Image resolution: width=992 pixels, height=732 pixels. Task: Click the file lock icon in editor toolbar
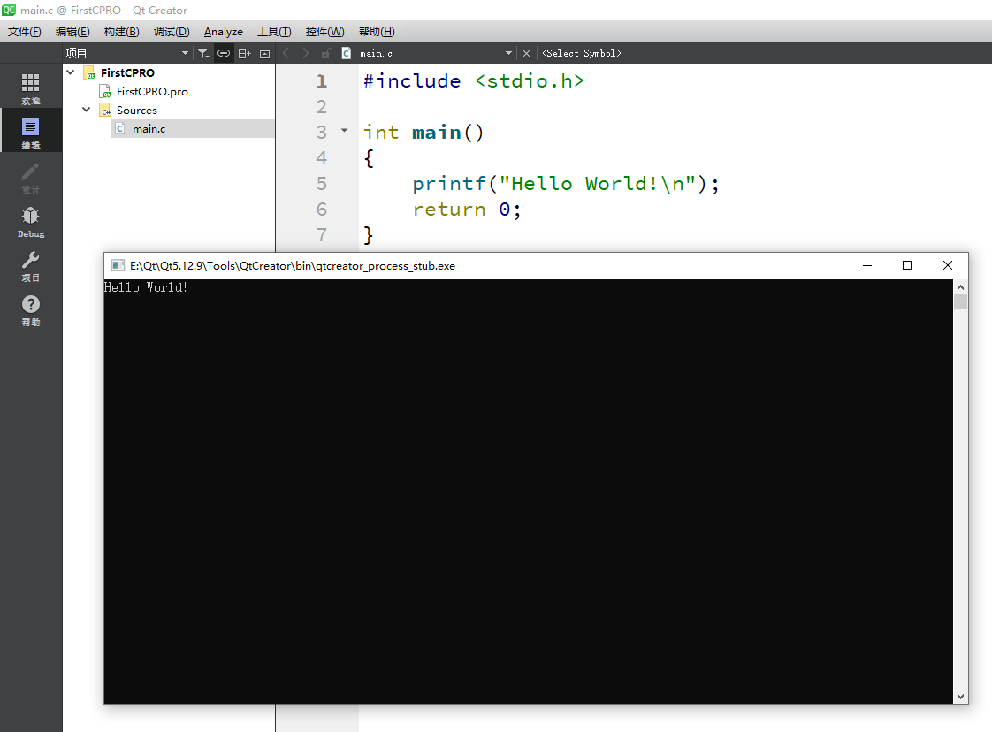[326, 53]
